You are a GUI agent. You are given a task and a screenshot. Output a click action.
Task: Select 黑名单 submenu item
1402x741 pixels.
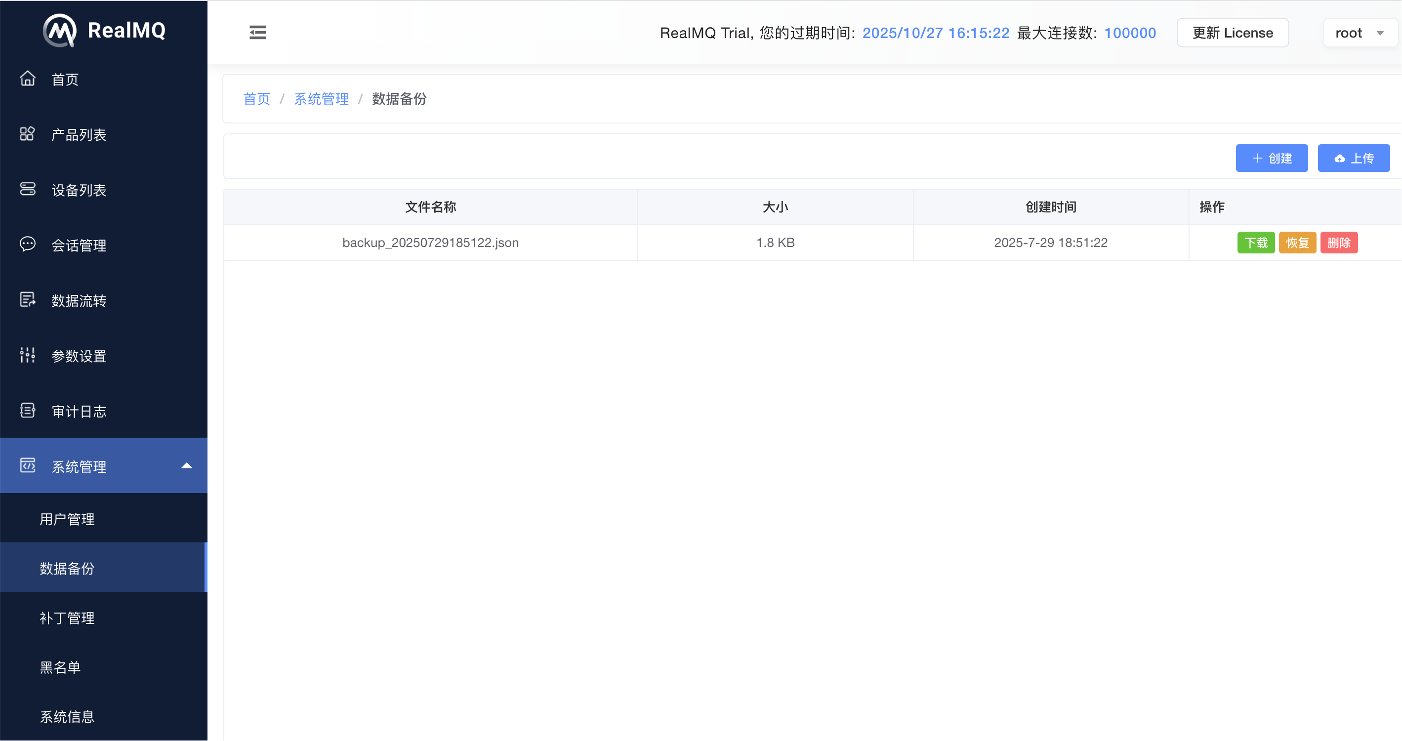pos(103,667)
